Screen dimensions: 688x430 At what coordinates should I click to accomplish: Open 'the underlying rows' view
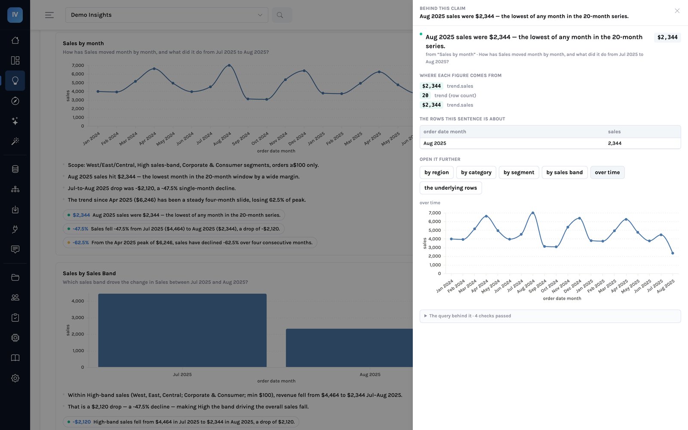pos(451,188)
